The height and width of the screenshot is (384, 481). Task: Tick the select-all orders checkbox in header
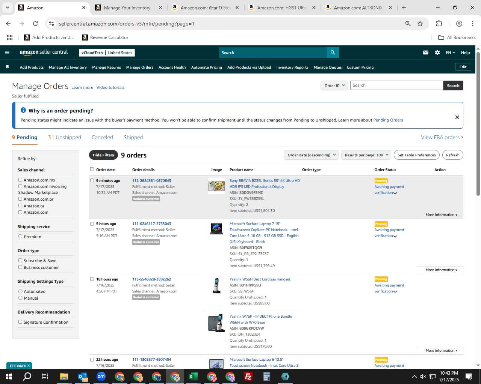coord(92,169)
